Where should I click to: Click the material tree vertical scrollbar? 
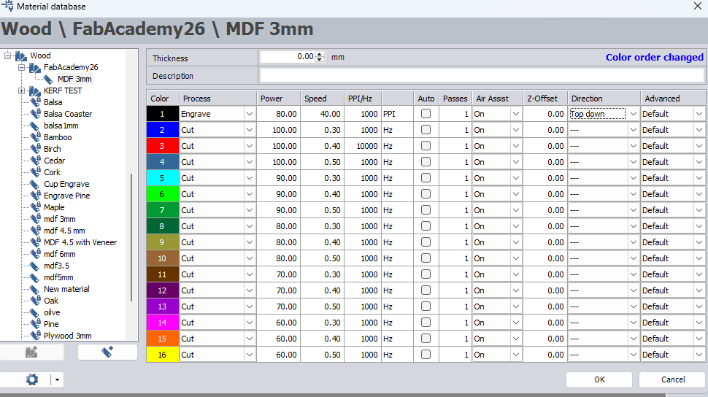pyautogui.click(x=131, y=237)
